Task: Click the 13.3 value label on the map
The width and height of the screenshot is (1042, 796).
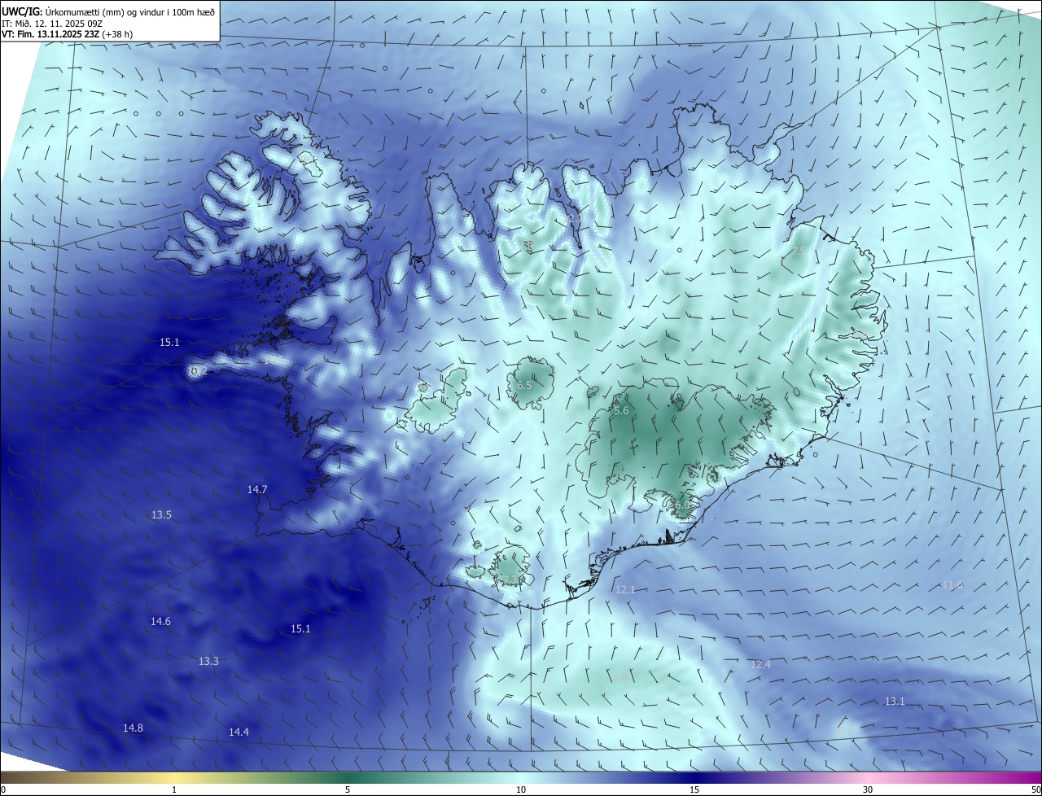Action: click(x=208, y=661)
